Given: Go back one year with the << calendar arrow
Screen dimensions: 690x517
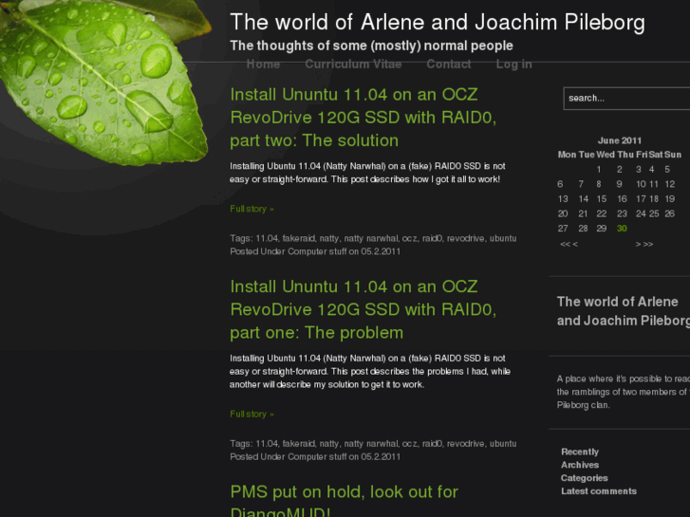Looking at the screenshot, I should point(565,244).
